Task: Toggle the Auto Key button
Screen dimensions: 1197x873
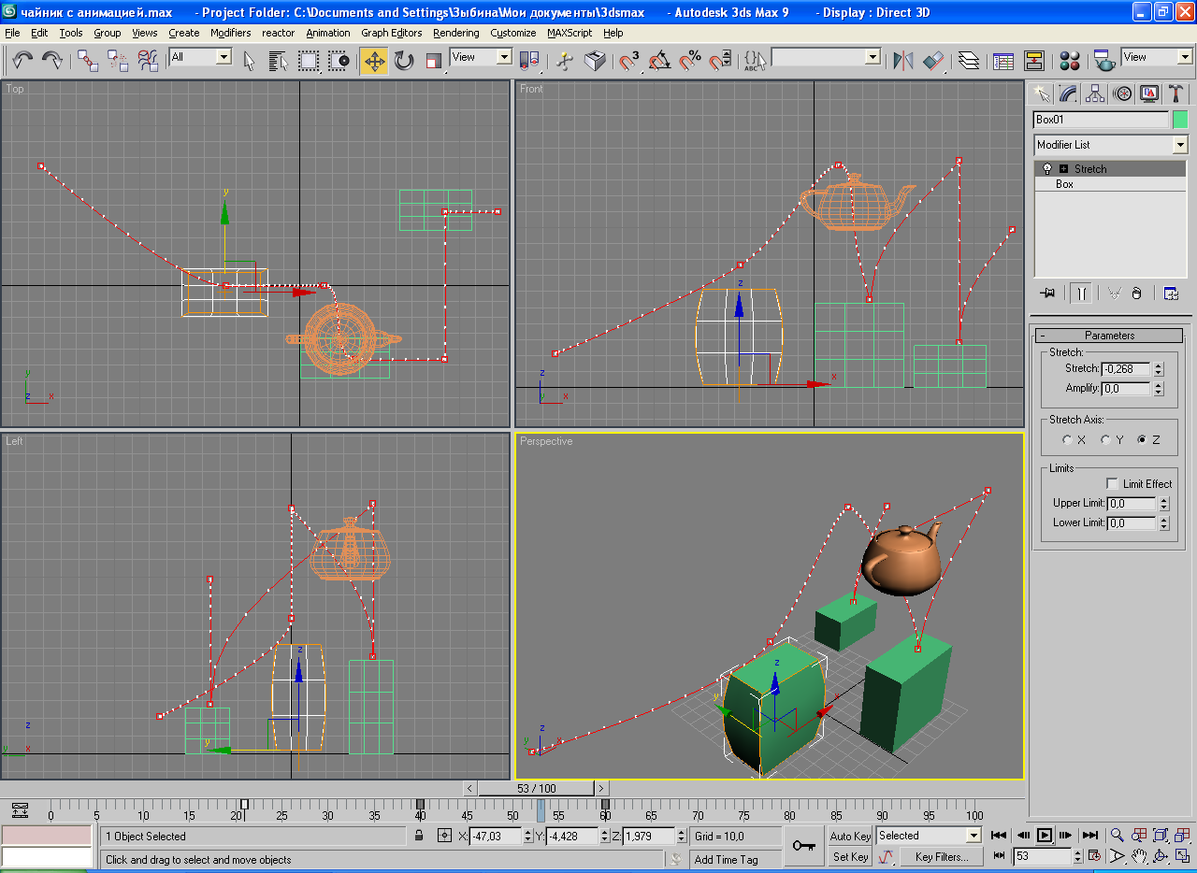Action: pos(850,836)
